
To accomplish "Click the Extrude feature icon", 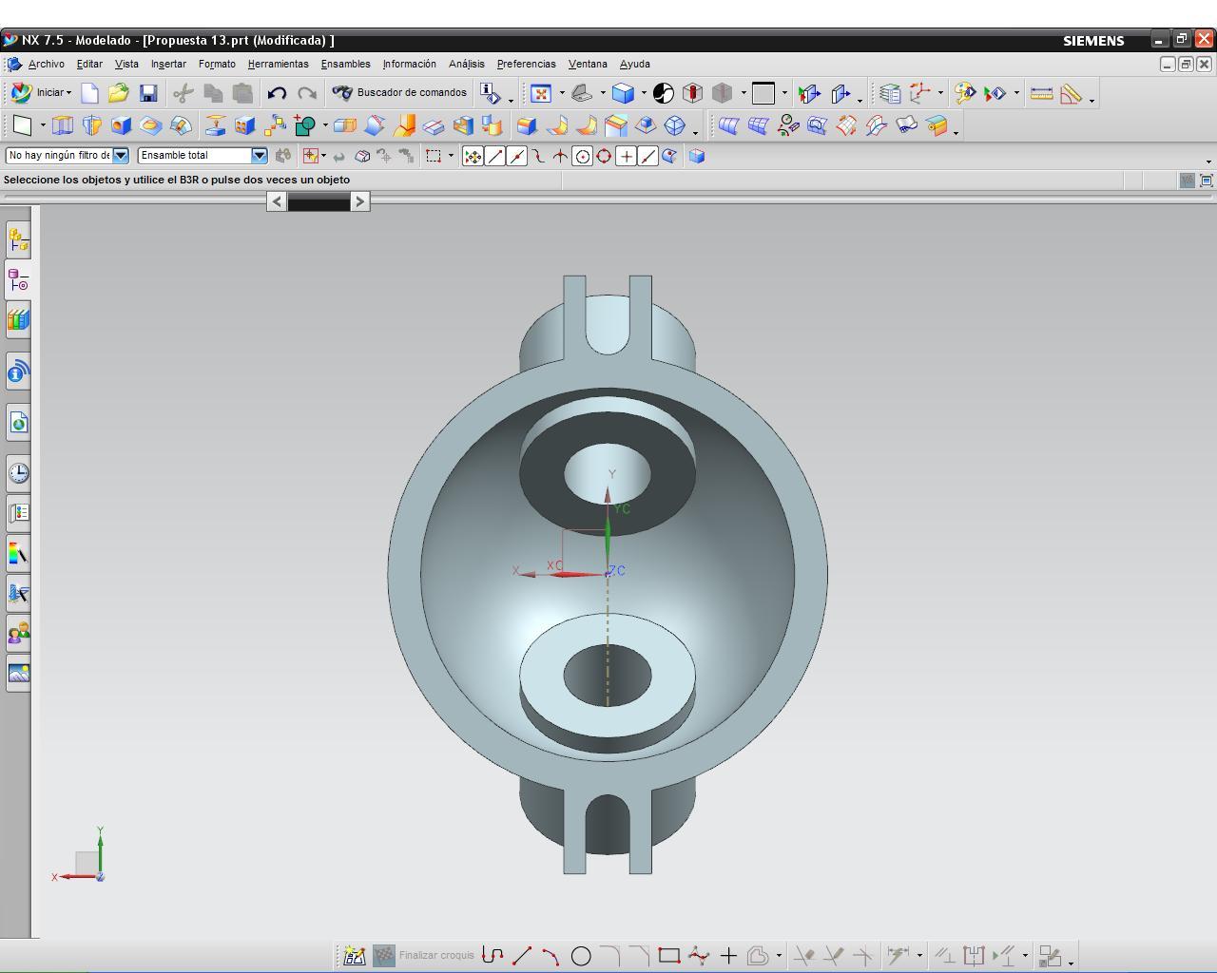I will [63, 125].
